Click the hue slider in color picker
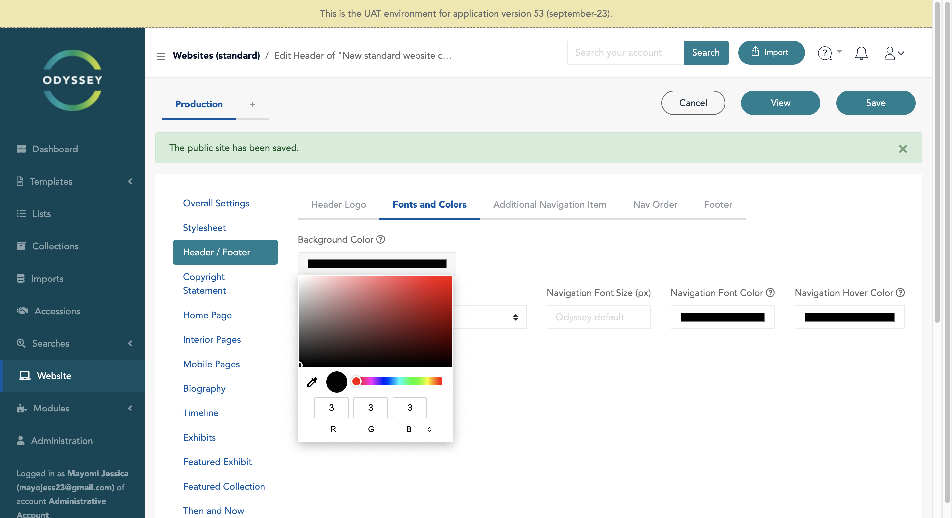952x518 pixels. [399, 382]
